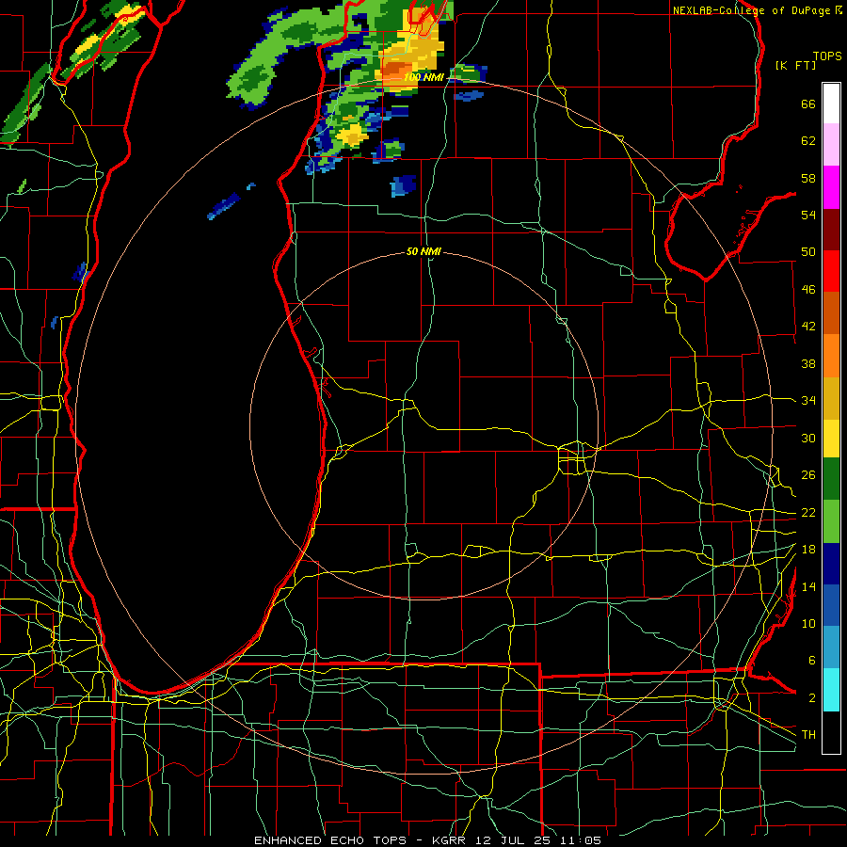The height and width of the screenshot is (847, 847).
Task: Click the "42" legend value
Action: (x=808, y=327)
